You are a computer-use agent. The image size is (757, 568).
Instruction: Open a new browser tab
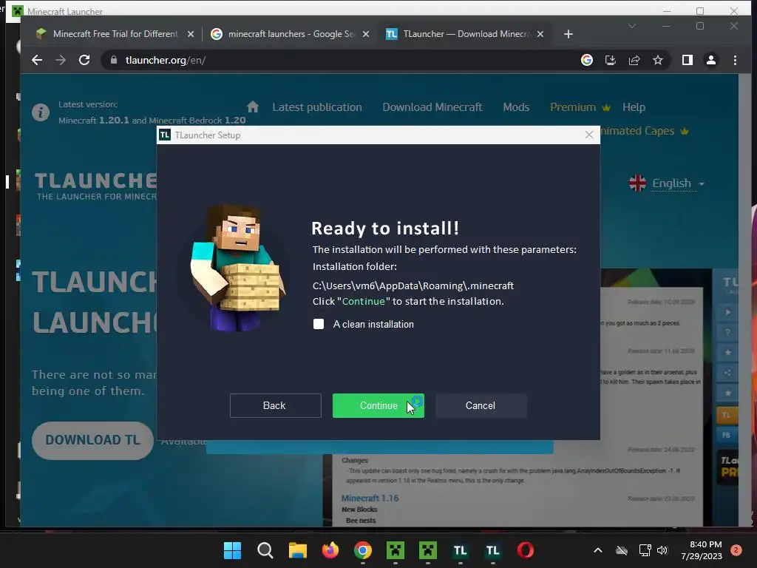(568, 34)
